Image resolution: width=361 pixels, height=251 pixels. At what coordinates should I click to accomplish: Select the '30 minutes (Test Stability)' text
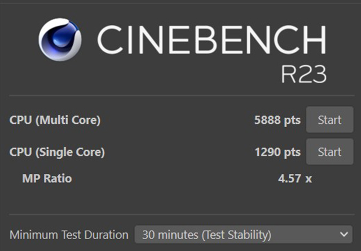coord(206,234)
